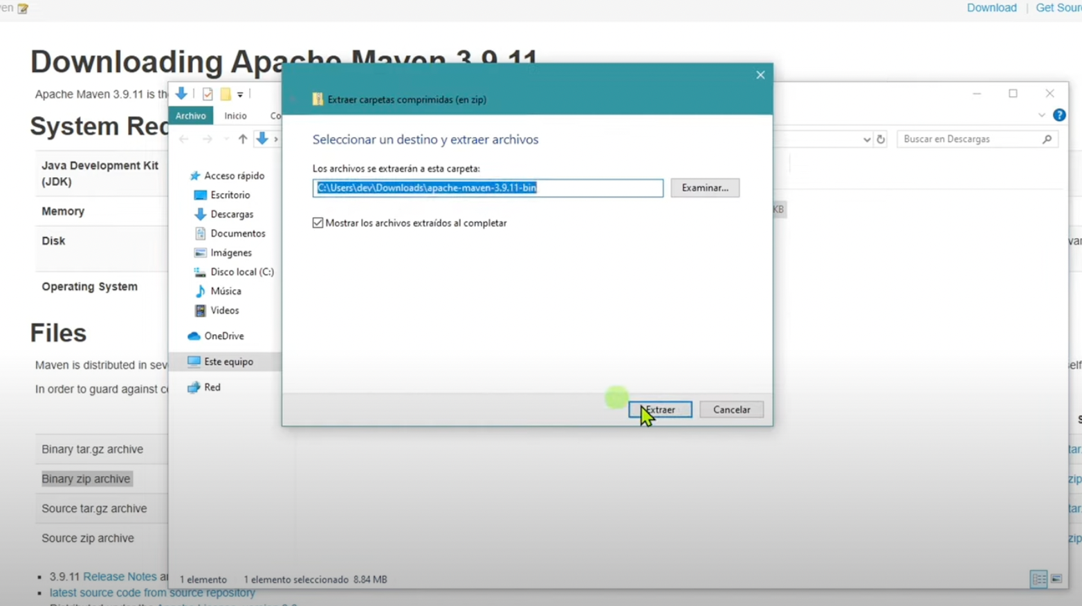Select Disco local (C:) in navigation pane

tap(241, 272)
